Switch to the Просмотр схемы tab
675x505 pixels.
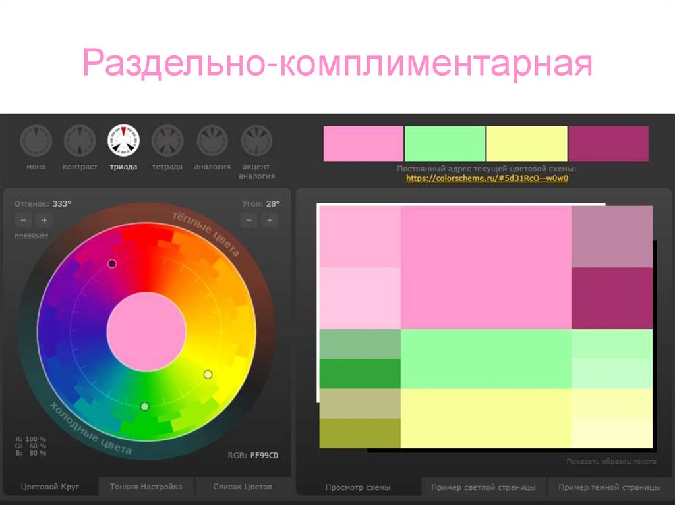coord(358,487)
